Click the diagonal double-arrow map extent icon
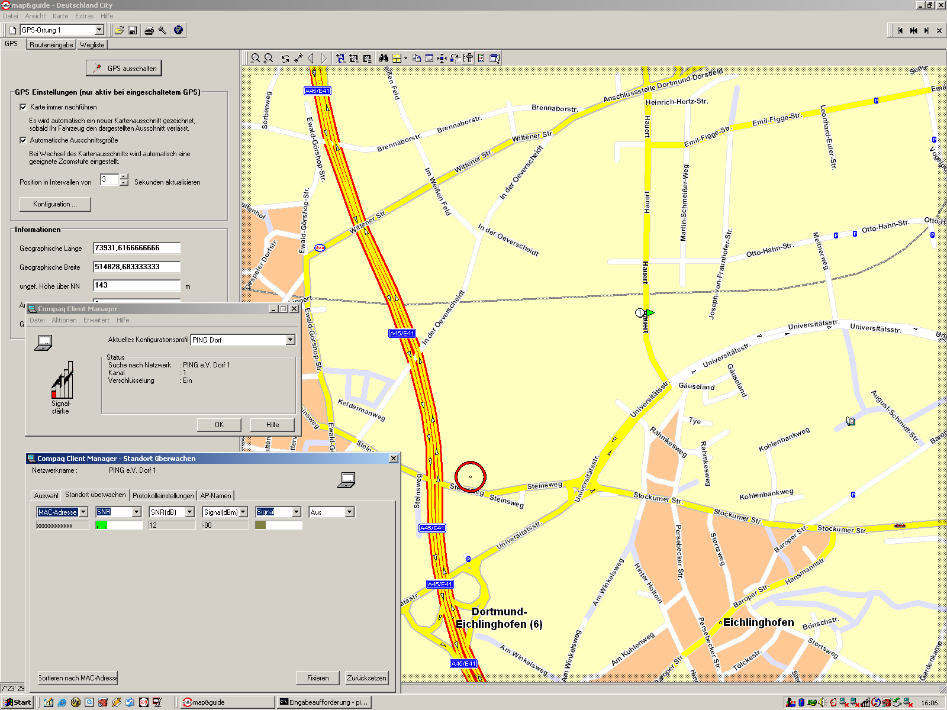947x710 pixels. (298, 58)
